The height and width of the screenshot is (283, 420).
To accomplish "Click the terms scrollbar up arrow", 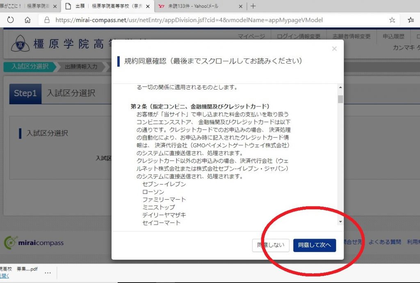I will [340, 87].
